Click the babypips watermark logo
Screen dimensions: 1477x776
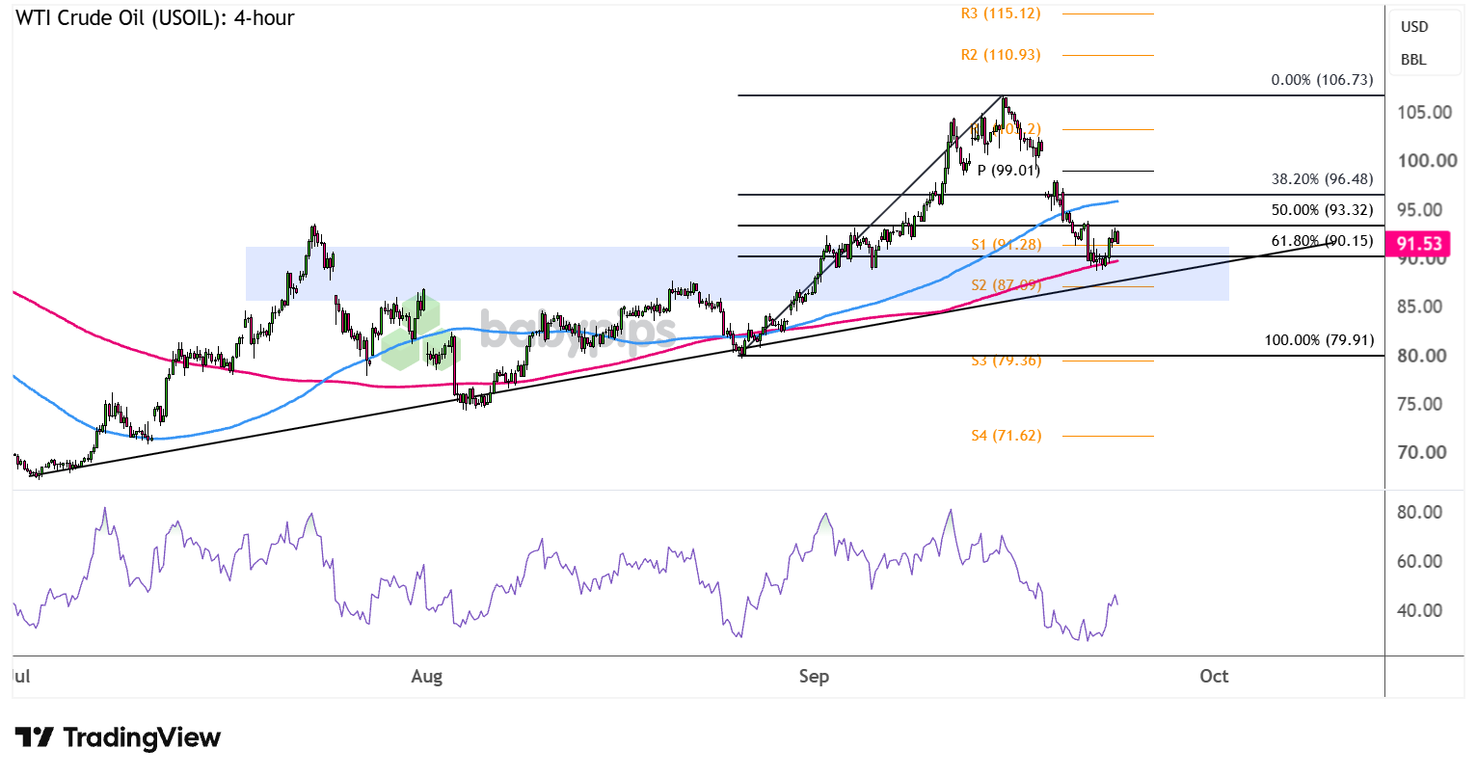530,331
